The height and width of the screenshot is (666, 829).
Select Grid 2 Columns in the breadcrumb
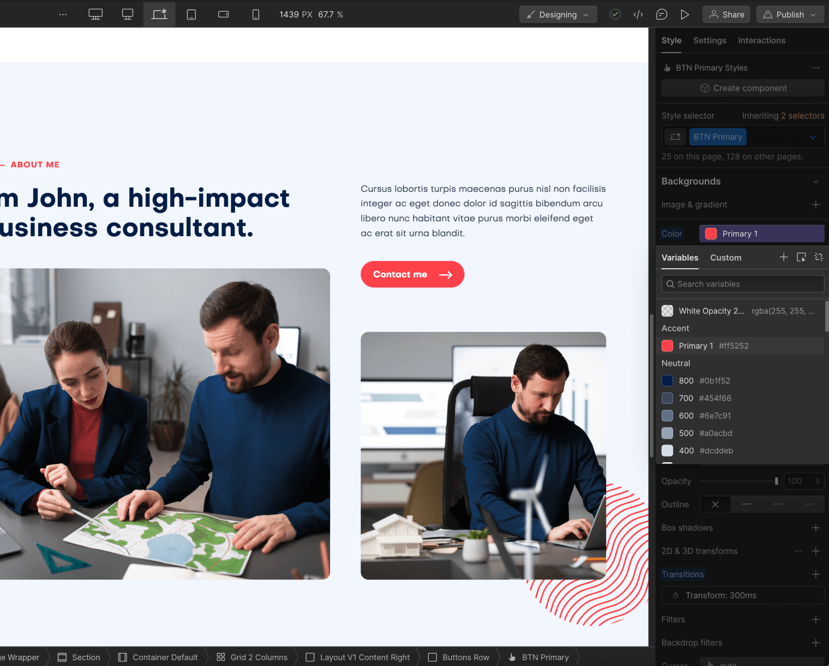(258, 657)
